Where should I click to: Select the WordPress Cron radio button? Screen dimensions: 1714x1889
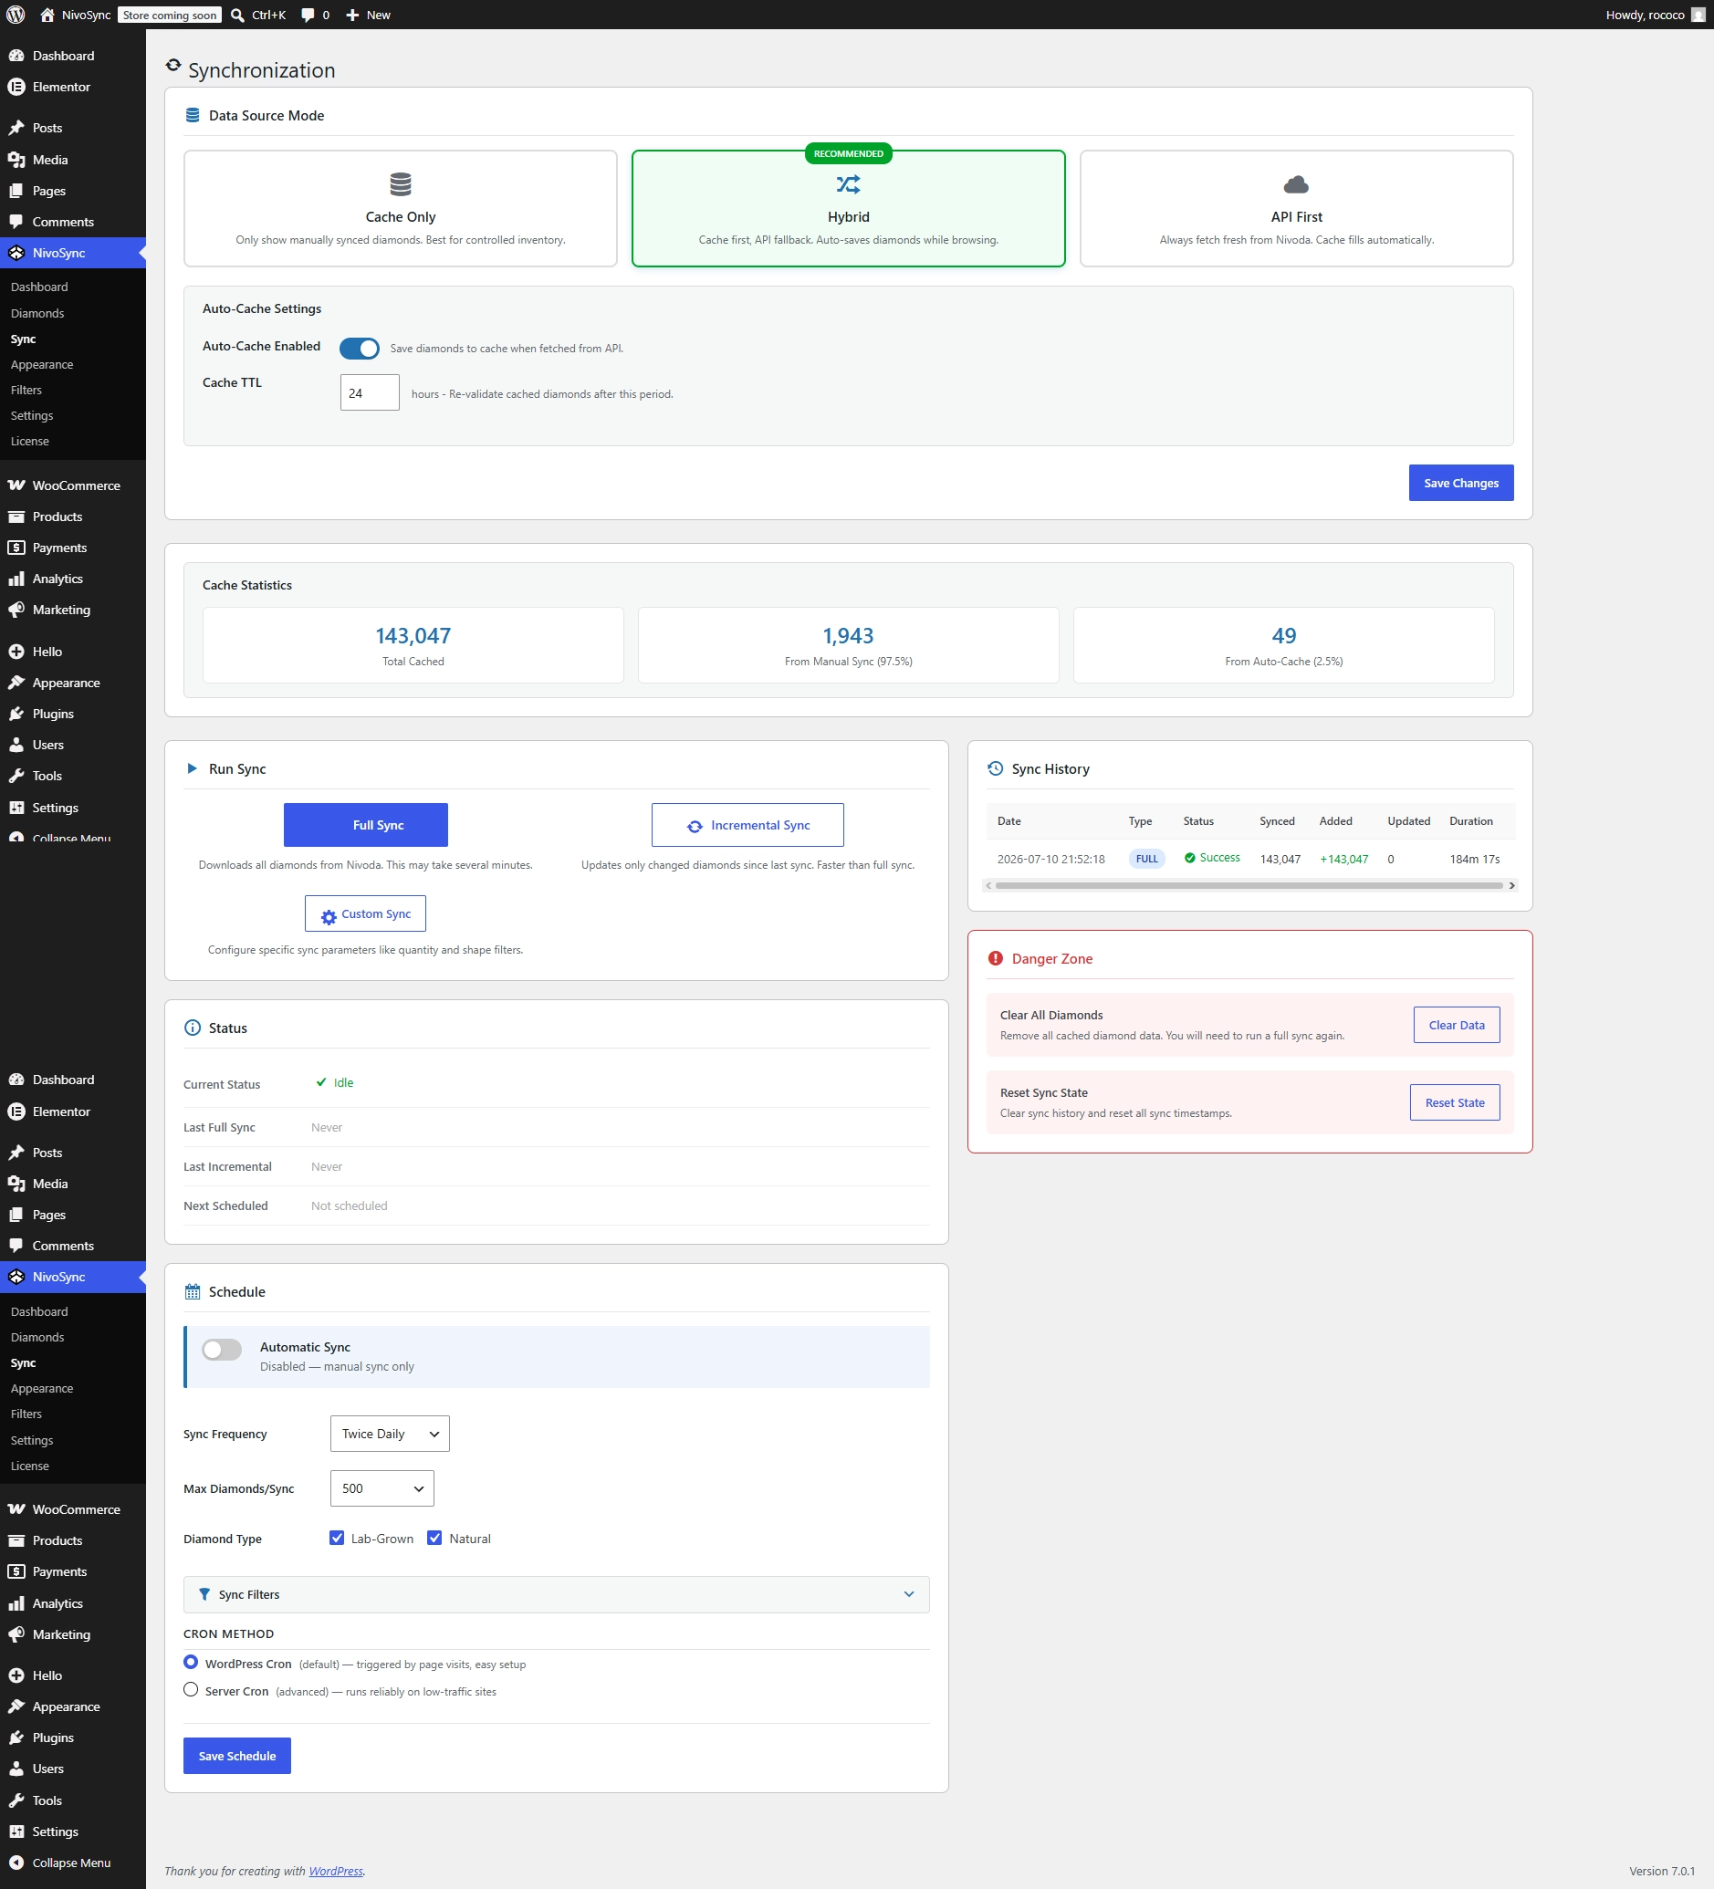191,1664
